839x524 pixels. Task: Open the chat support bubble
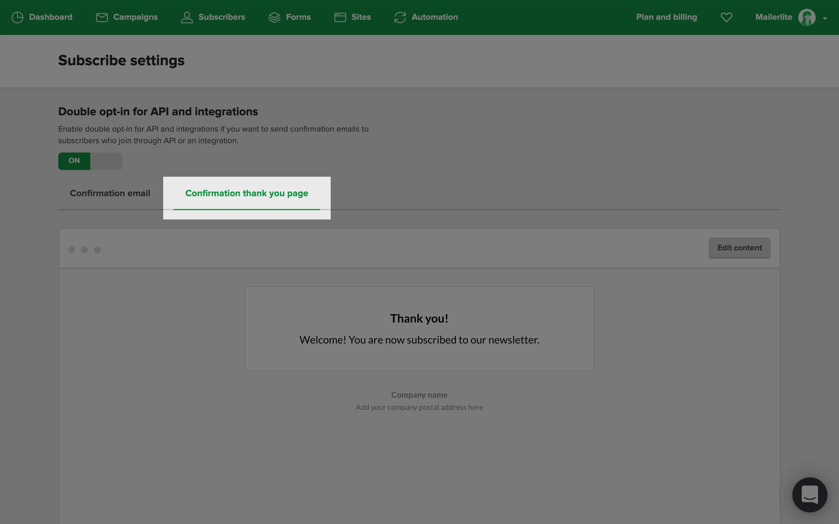pyautogui.click(x=810, y=495)
